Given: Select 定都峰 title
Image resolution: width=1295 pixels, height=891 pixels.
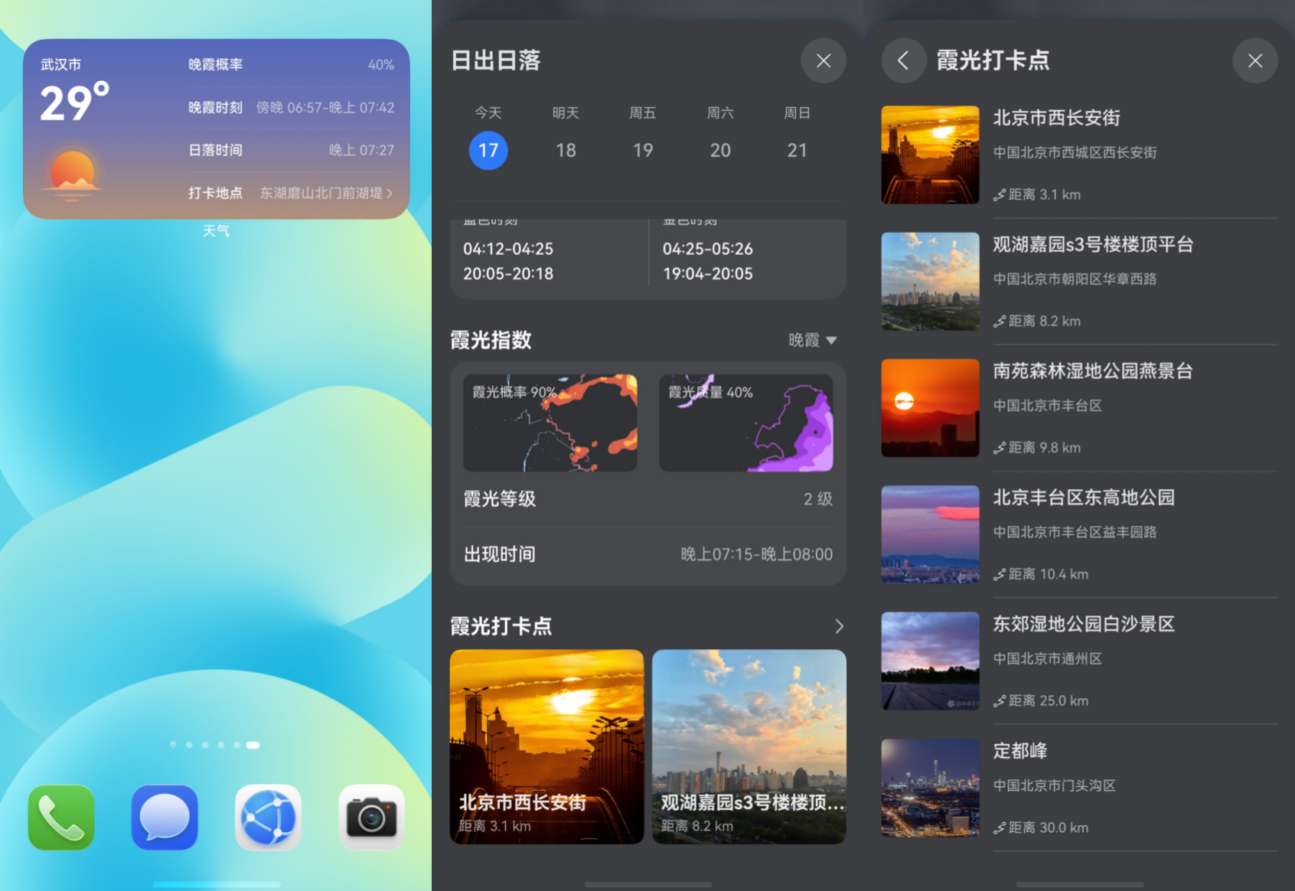Looking at the screenshot, I should coord(1020,751).
